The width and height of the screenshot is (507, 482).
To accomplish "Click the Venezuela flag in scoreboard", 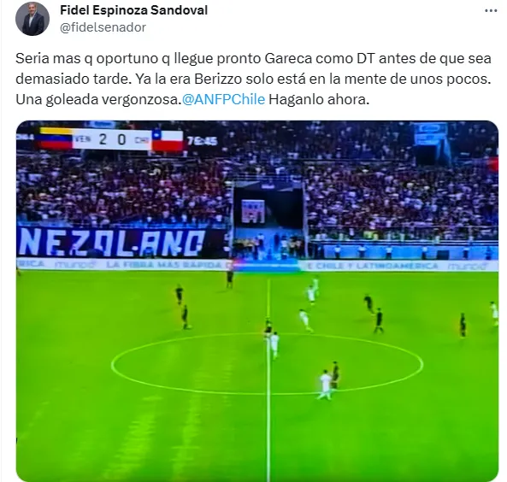I will click(x=56, y=138).
